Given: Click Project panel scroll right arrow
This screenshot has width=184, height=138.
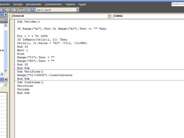Looking at the screenshot, I should tap(2, 74).
